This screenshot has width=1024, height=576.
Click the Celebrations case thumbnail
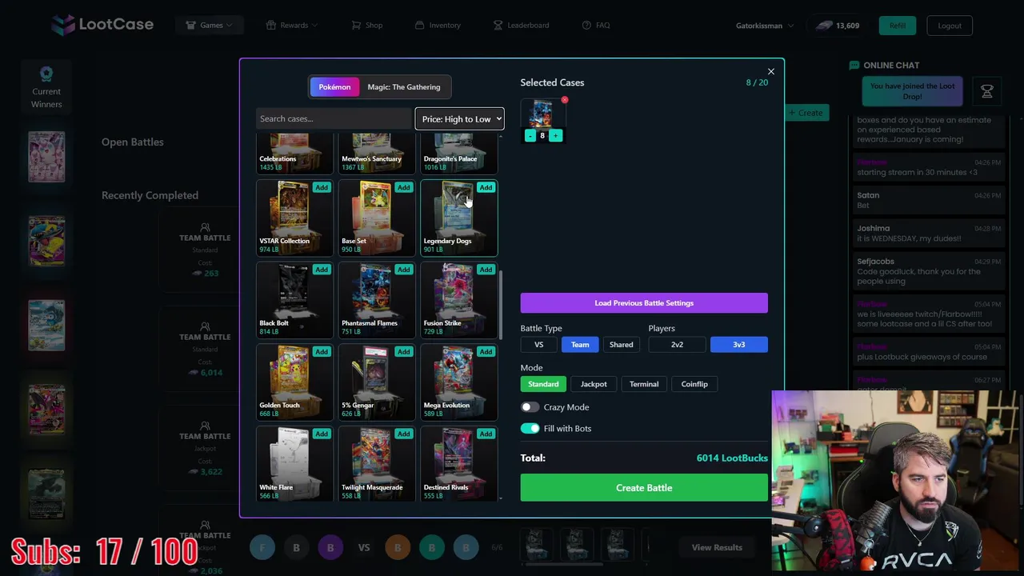tap(294, 154)
